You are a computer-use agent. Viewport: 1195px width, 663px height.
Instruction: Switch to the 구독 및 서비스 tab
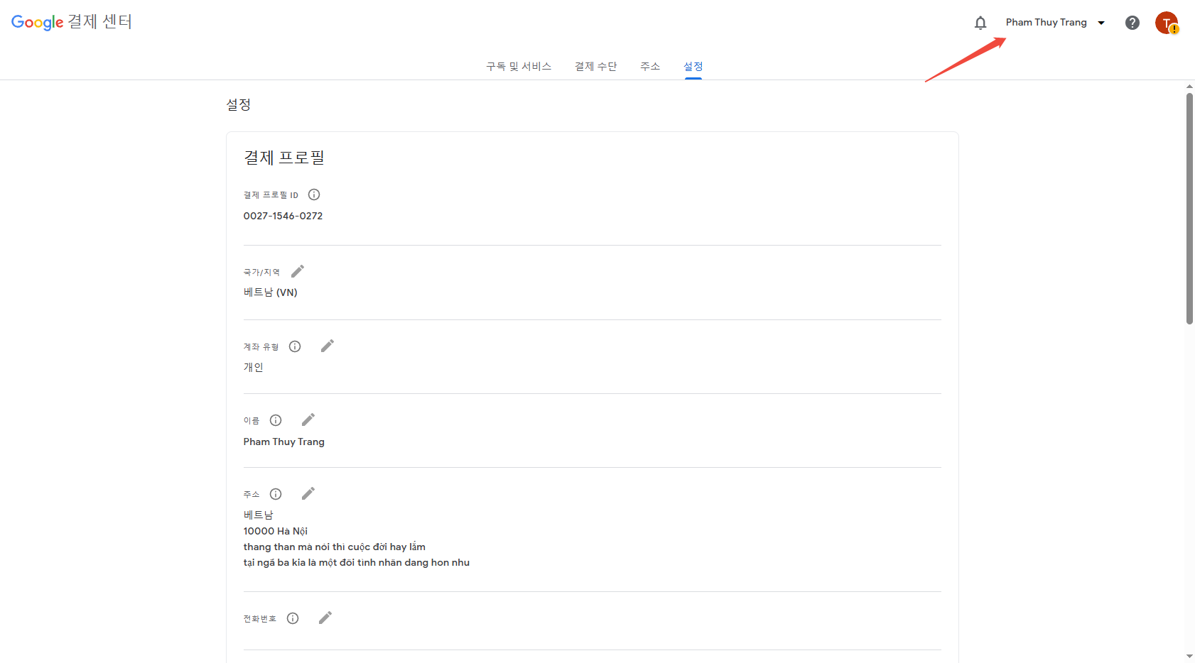[x=519, y=66]
